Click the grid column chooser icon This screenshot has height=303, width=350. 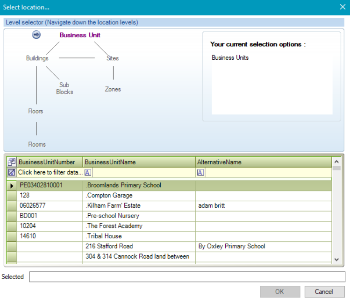tap(12, 162)
